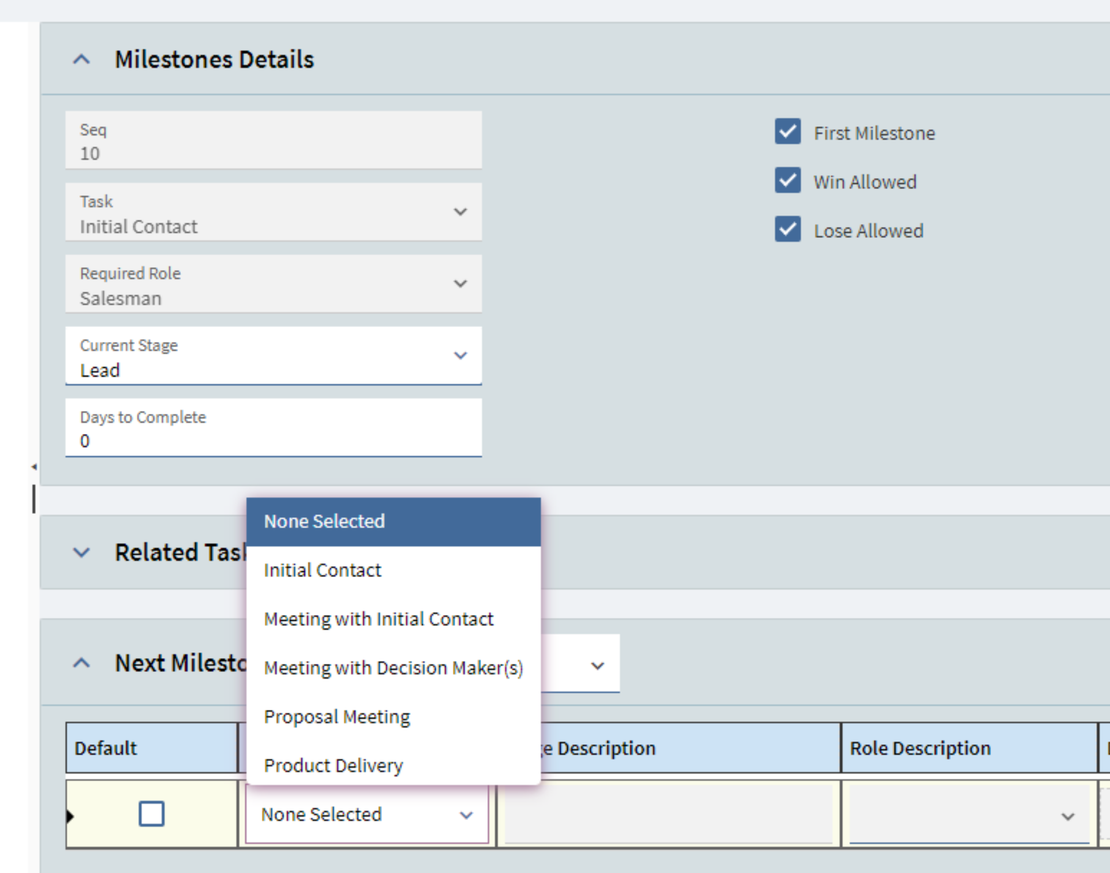The width and height of the screenshot is (1110, 873).
Task: Click the Win Allowed label
Action: [x=865, y=182]
